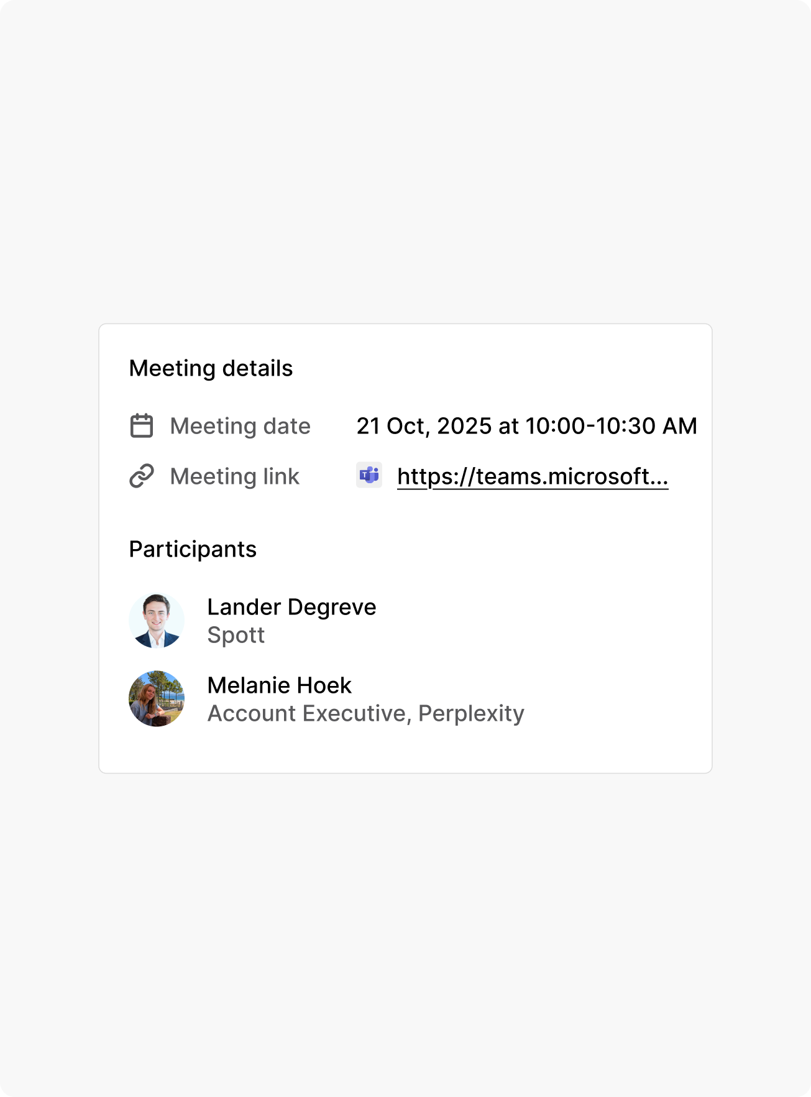Select the Meeting details card header
Screen dimensions: 811x1097
tap(211, 368)
